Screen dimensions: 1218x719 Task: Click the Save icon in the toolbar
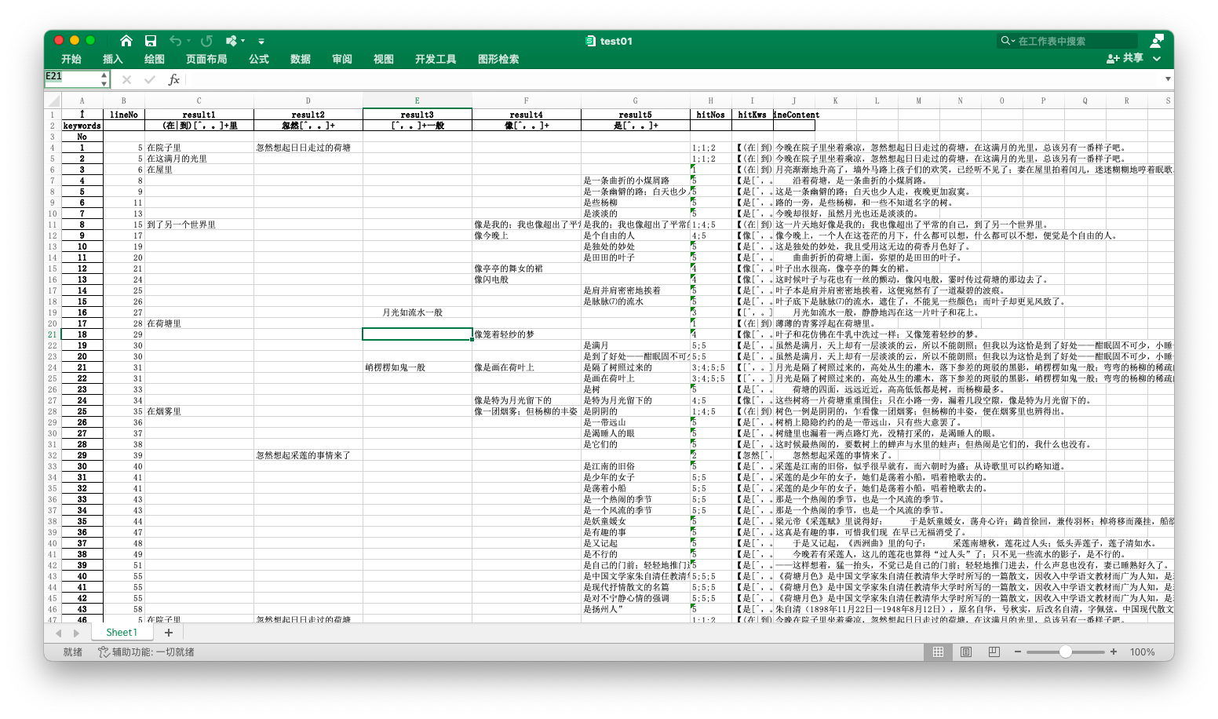(151, 40)
